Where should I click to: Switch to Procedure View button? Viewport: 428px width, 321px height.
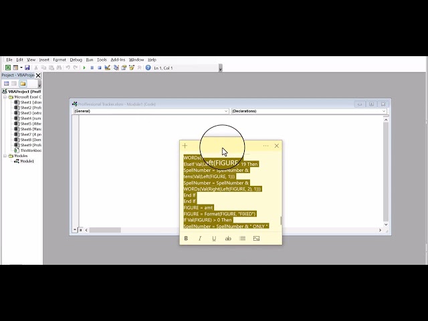(75, 230)
